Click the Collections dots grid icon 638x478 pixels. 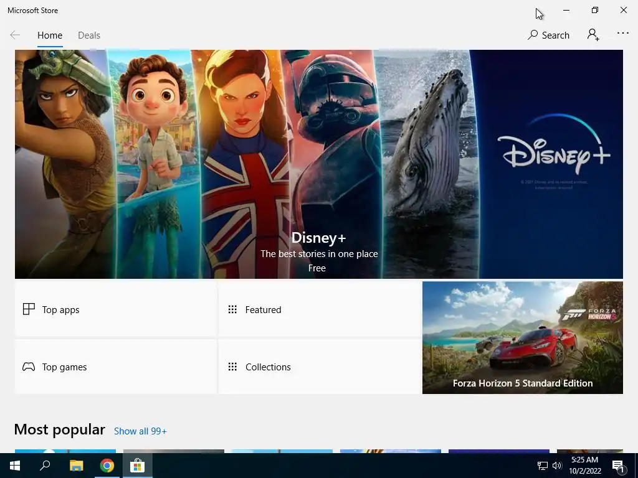[x=232, y=367]
